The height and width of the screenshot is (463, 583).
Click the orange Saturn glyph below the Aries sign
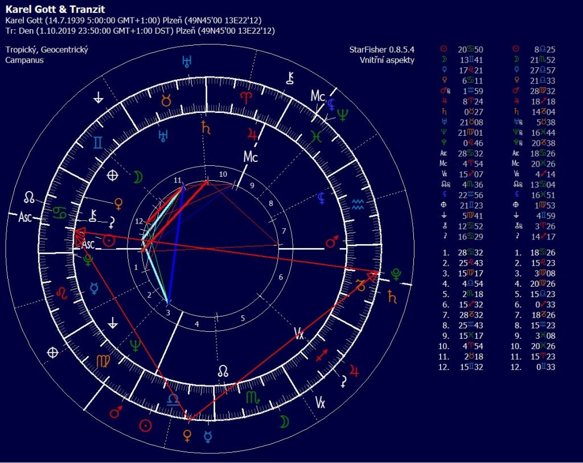[x=206, y=128]
